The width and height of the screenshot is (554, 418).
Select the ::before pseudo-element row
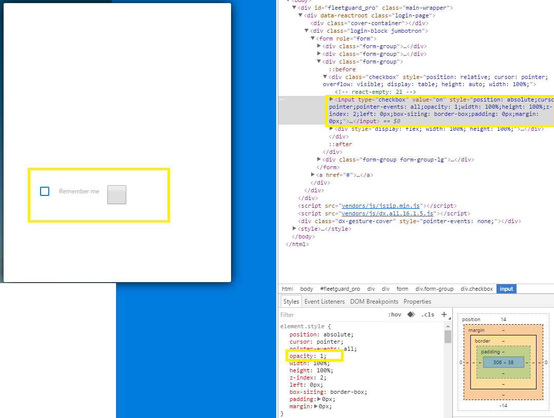[342, 69]
